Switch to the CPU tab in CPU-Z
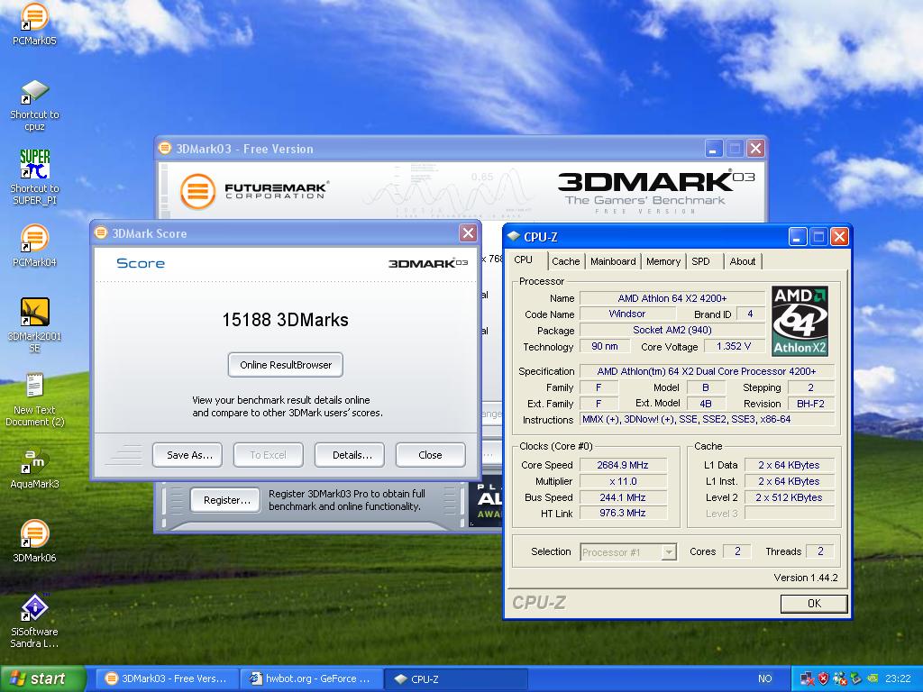This screenshot has height=692, width=923. [524, 260]
